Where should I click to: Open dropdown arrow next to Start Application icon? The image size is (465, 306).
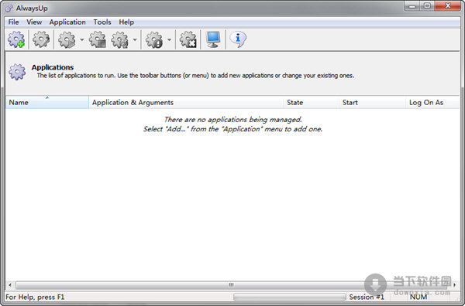[x=82, y=39]
